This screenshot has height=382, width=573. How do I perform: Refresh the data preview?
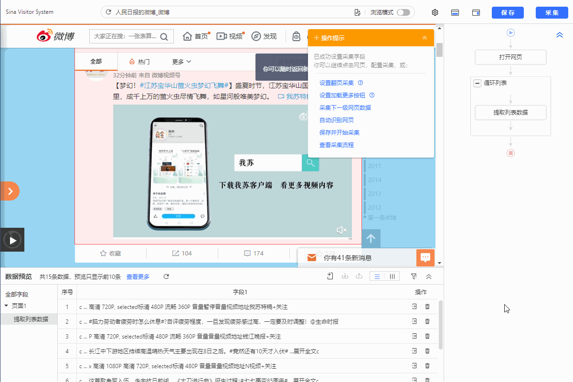coord(166,276)
